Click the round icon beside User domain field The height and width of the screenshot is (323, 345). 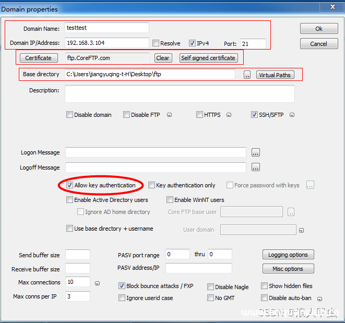pyautogui.click(x=301, y=230)
